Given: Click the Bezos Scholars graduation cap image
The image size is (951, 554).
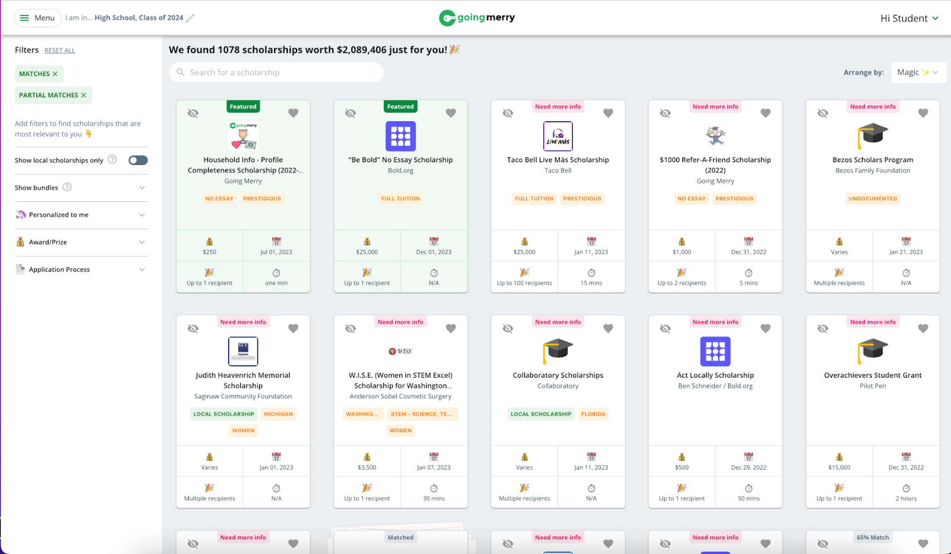Looking at the screenshot, I should [x=873, y=136].
